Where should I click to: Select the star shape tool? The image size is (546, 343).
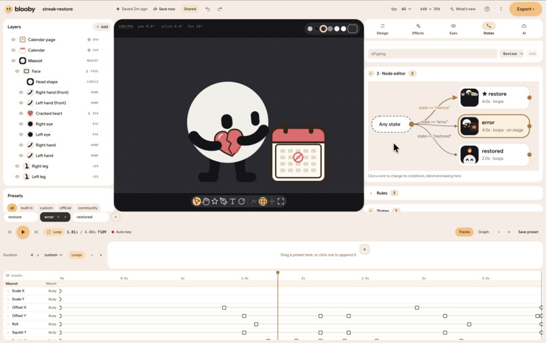[215, 201]
